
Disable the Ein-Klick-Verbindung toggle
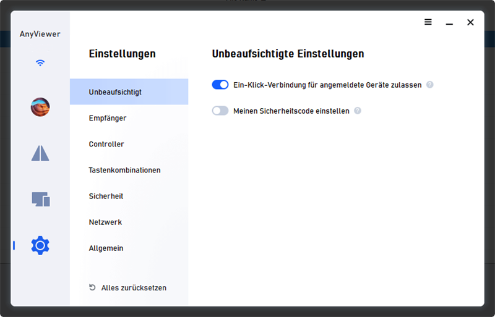(220, 85)
